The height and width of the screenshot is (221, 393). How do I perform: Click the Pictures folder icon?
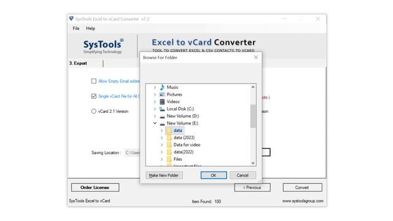(x=162, y=95)
